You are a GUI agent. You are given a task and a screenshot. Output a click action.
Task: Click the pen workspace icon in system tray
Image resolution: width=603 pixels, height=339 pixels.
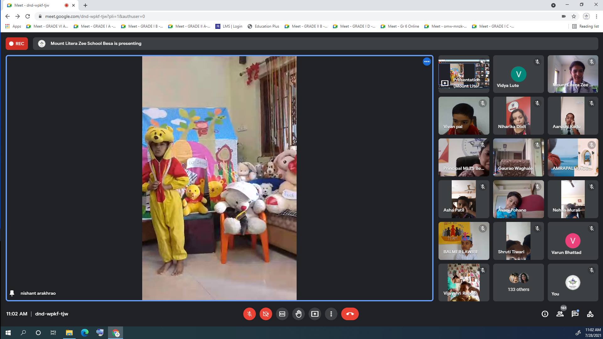coord(578,333)
